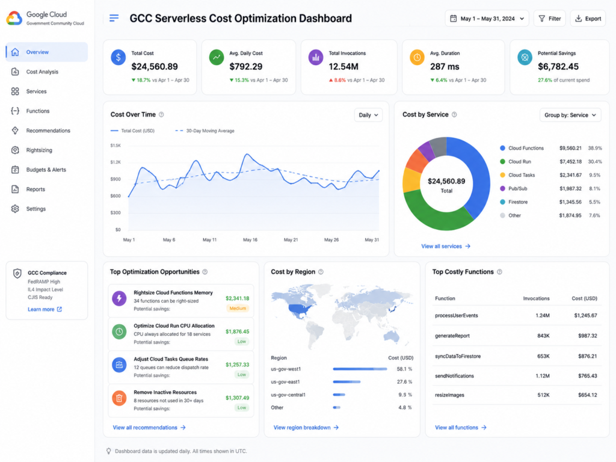616x462 pixels.
Task: Click the Optimize Cloud Run clock icon
Action: (119, 331)
